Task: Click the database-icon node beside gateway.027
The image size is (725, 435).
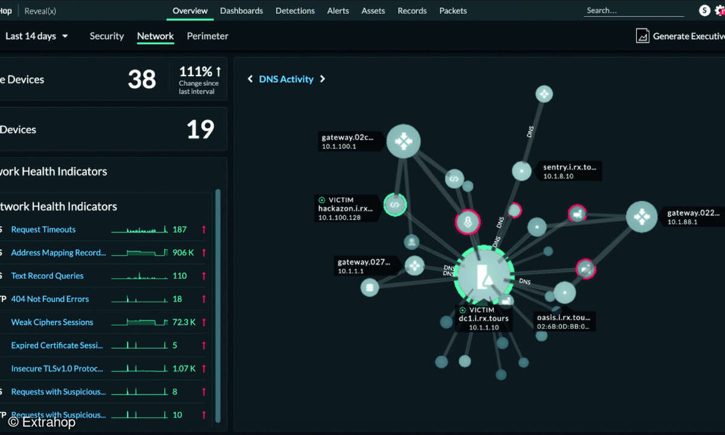Action: (369, 288)
